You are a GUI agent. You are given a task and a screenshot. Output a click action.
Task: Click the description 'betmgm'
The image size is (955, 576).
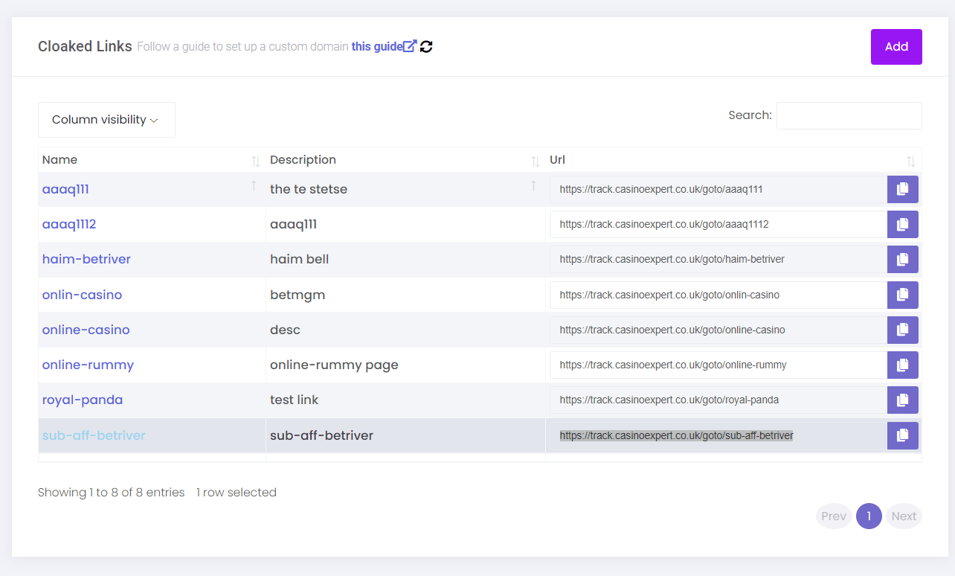click(298, 295)
